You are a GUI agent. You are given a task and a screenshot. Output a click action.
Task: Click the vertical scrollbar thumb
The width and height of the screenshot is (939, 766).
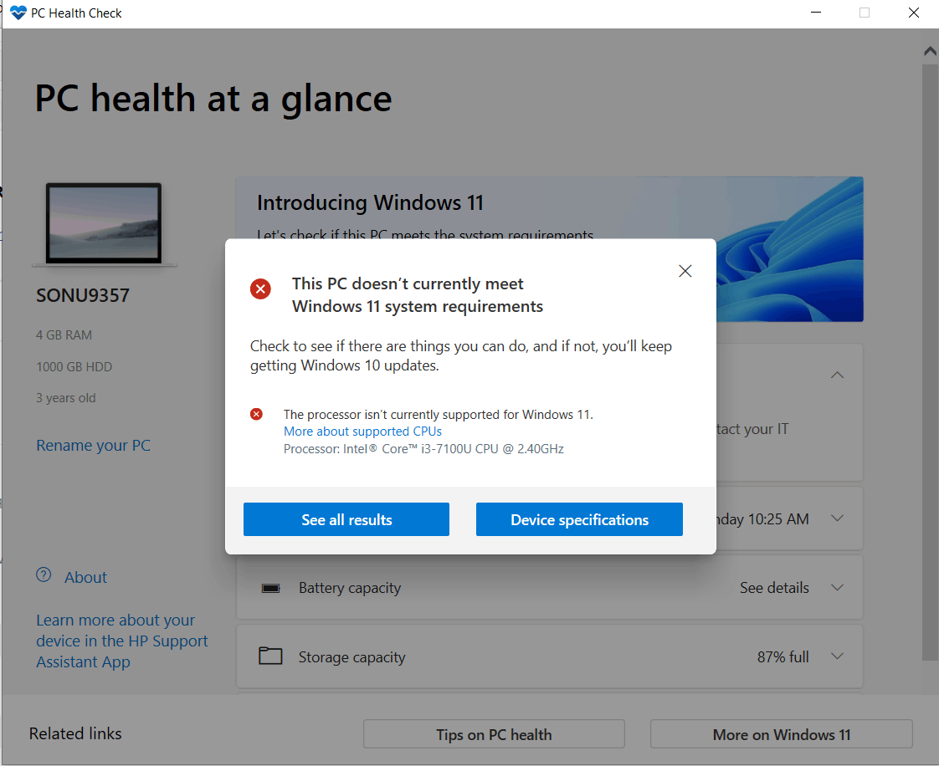click(x=930, y=362)
